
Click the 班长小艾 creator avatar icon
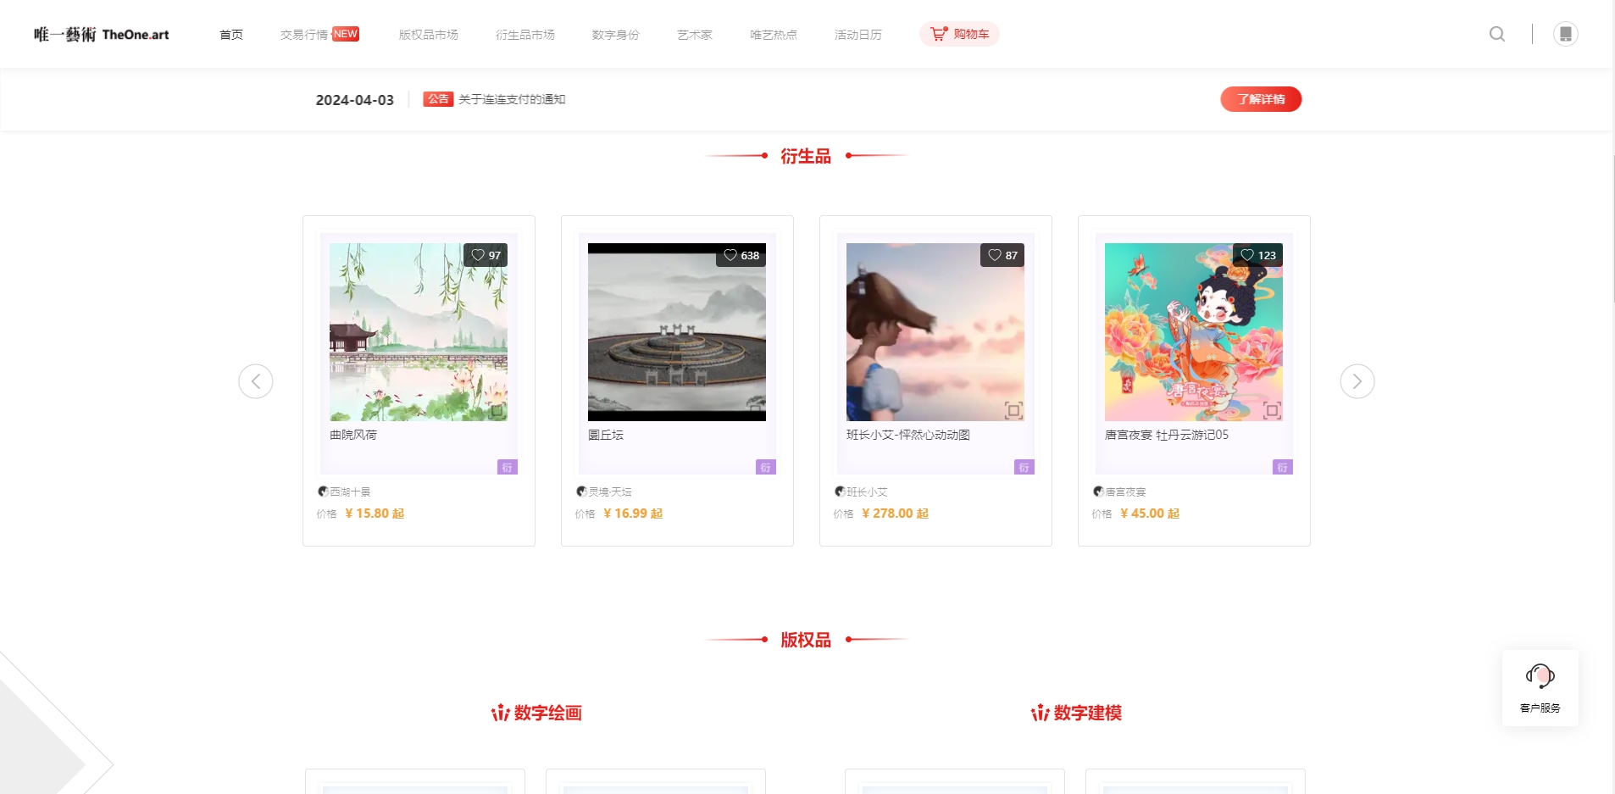click(840, 491)
